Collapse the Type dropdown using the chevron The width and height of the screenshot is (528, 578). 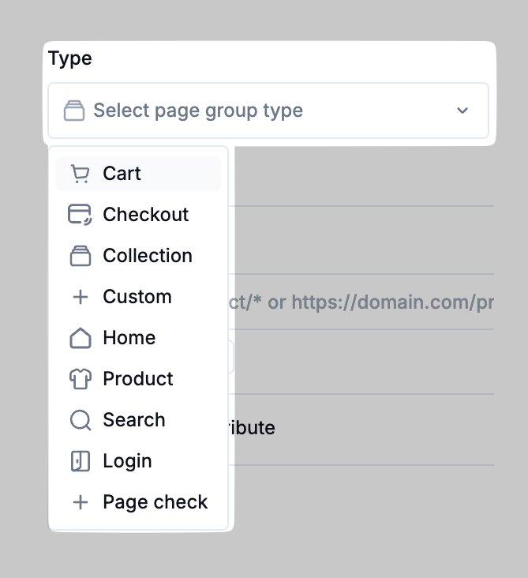pos(462,111)
